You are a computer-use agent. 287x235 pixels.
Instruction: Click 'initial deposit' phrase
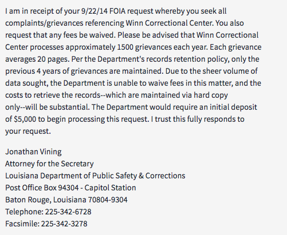pyautogui.click(x=233, y=107)
